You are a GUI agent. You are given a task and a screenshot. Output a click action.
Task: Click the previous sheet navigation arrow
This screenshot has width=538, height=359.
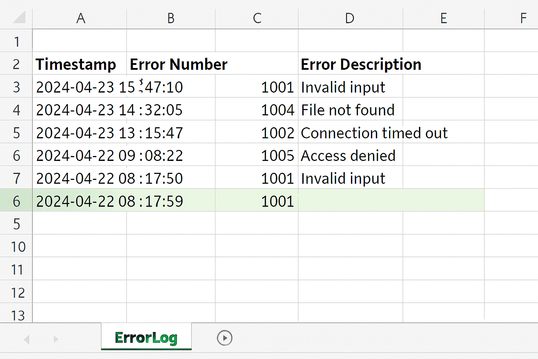(27, 339)
